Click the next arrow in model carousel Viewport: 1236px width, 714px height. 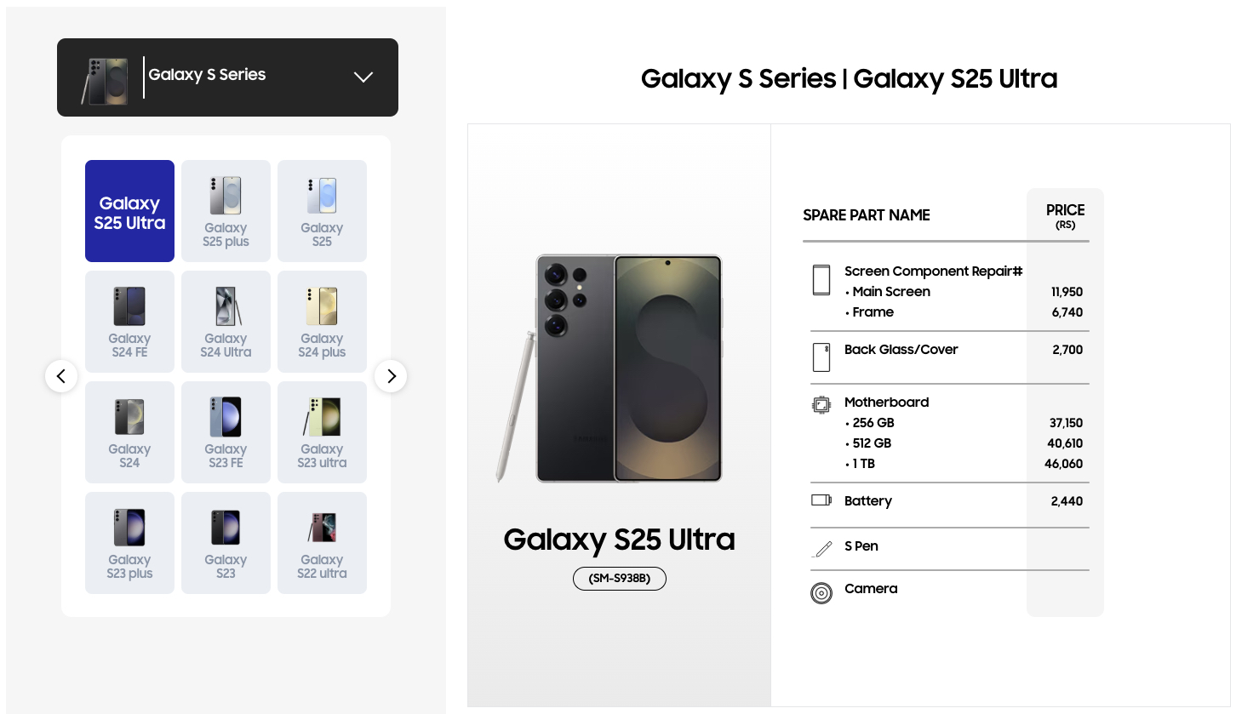point(391,376)
